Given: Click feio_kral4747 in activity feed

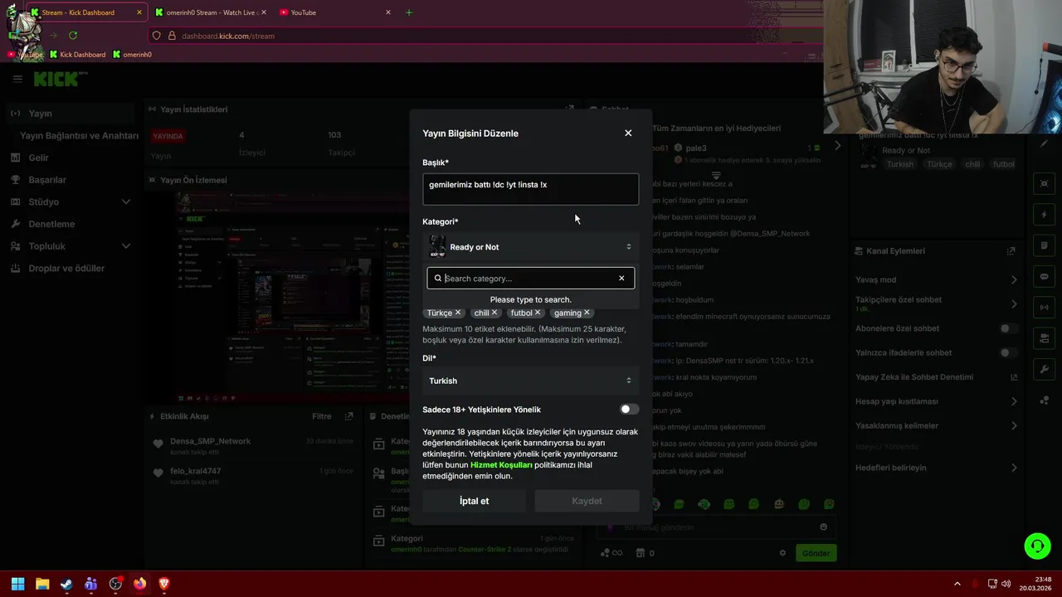Looking at the screenshot, I should point(195,471).
